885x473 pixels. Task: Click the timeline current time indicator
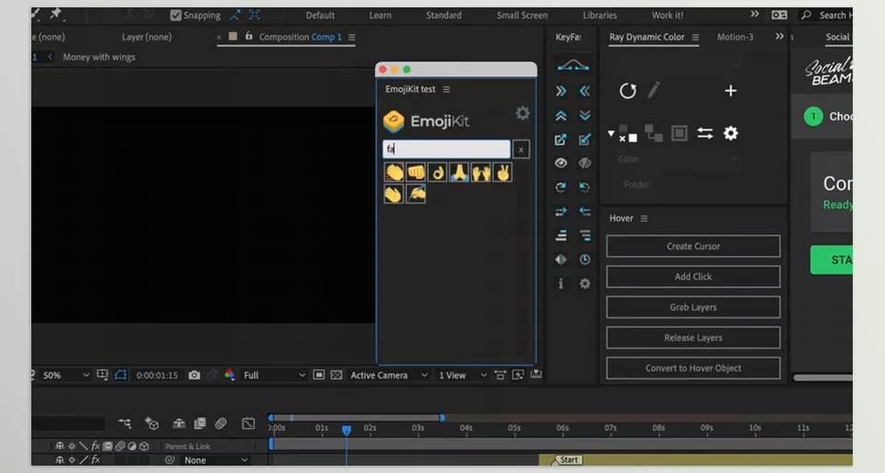[347, 430]
